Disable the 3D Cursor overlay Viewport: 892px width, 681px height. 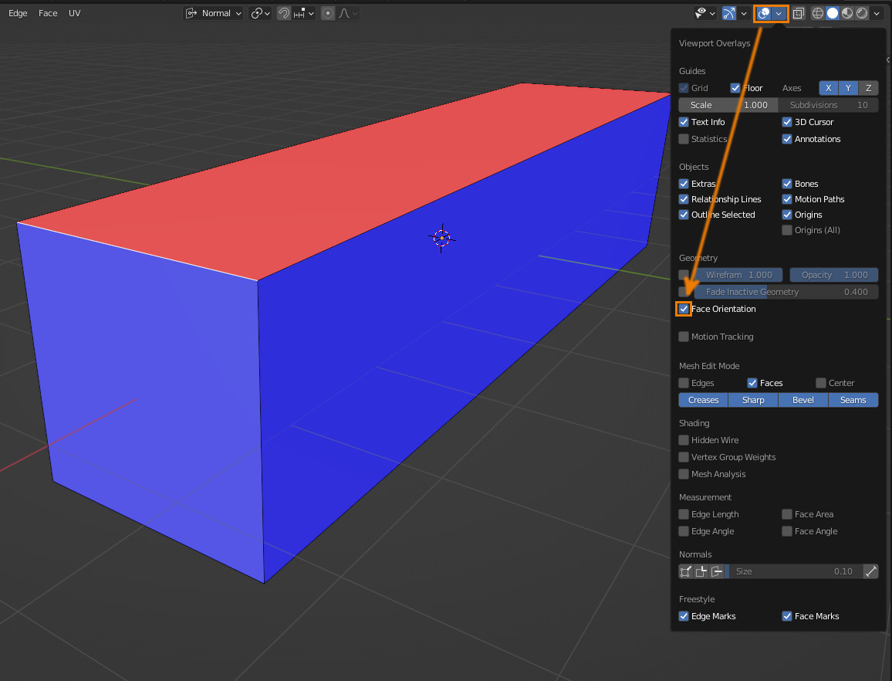tap(787, 122)
